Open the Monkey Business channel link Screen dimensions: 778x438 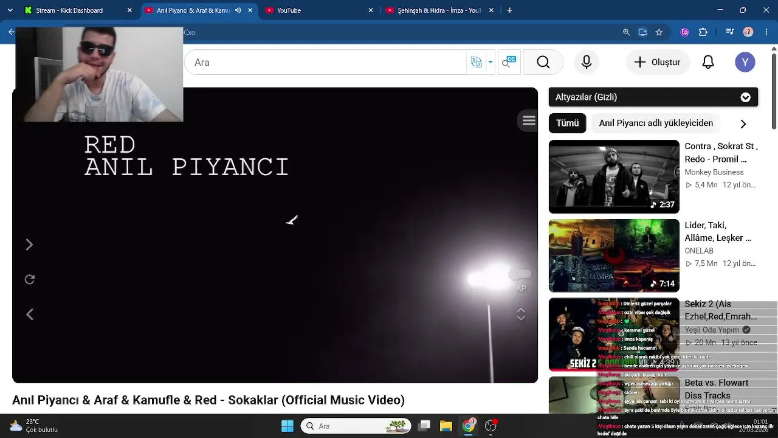pyautogui.click(x=714, y=172)
